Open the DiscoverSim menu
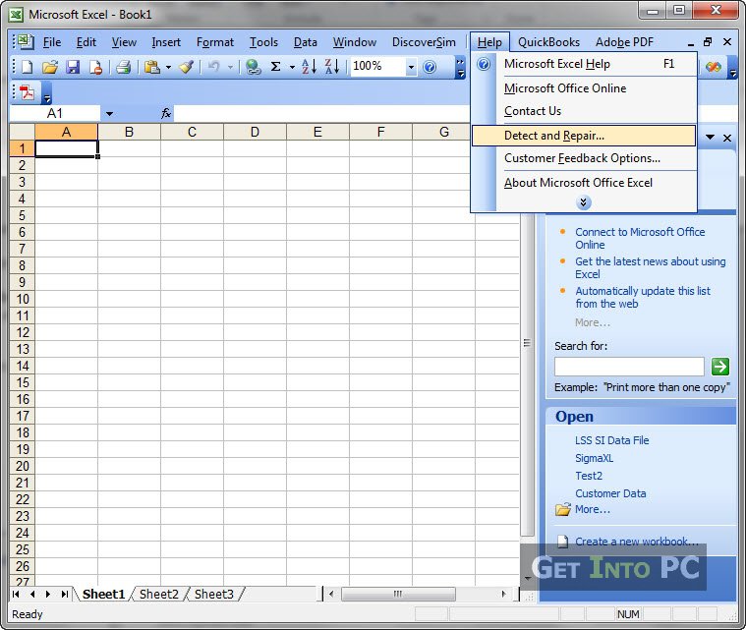 [424, 42]
